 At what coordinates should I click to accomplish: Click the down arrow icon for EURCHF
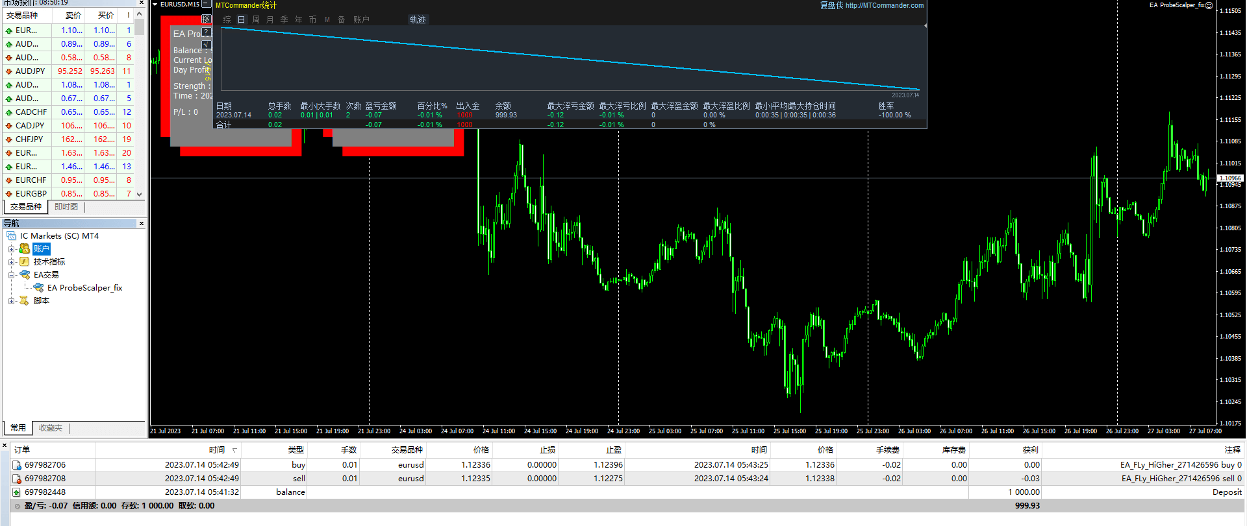pos(8,180)
